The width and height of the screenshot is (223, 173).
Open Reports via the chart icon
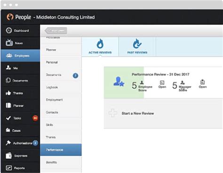[9, 168]
